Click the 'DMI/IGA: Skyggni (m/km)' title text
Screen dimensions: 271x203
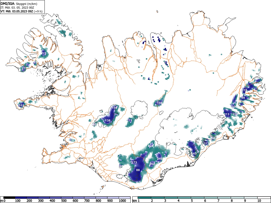[19, 4]
